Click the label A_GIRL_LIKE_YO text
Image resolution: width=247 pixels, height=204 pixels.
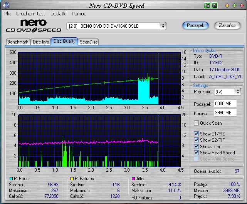click(225, 77)
